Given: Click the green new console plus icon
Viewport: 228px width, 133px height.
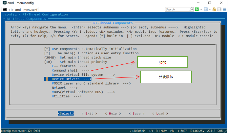Looking at the screenshot, I should [x=197, y=9].
